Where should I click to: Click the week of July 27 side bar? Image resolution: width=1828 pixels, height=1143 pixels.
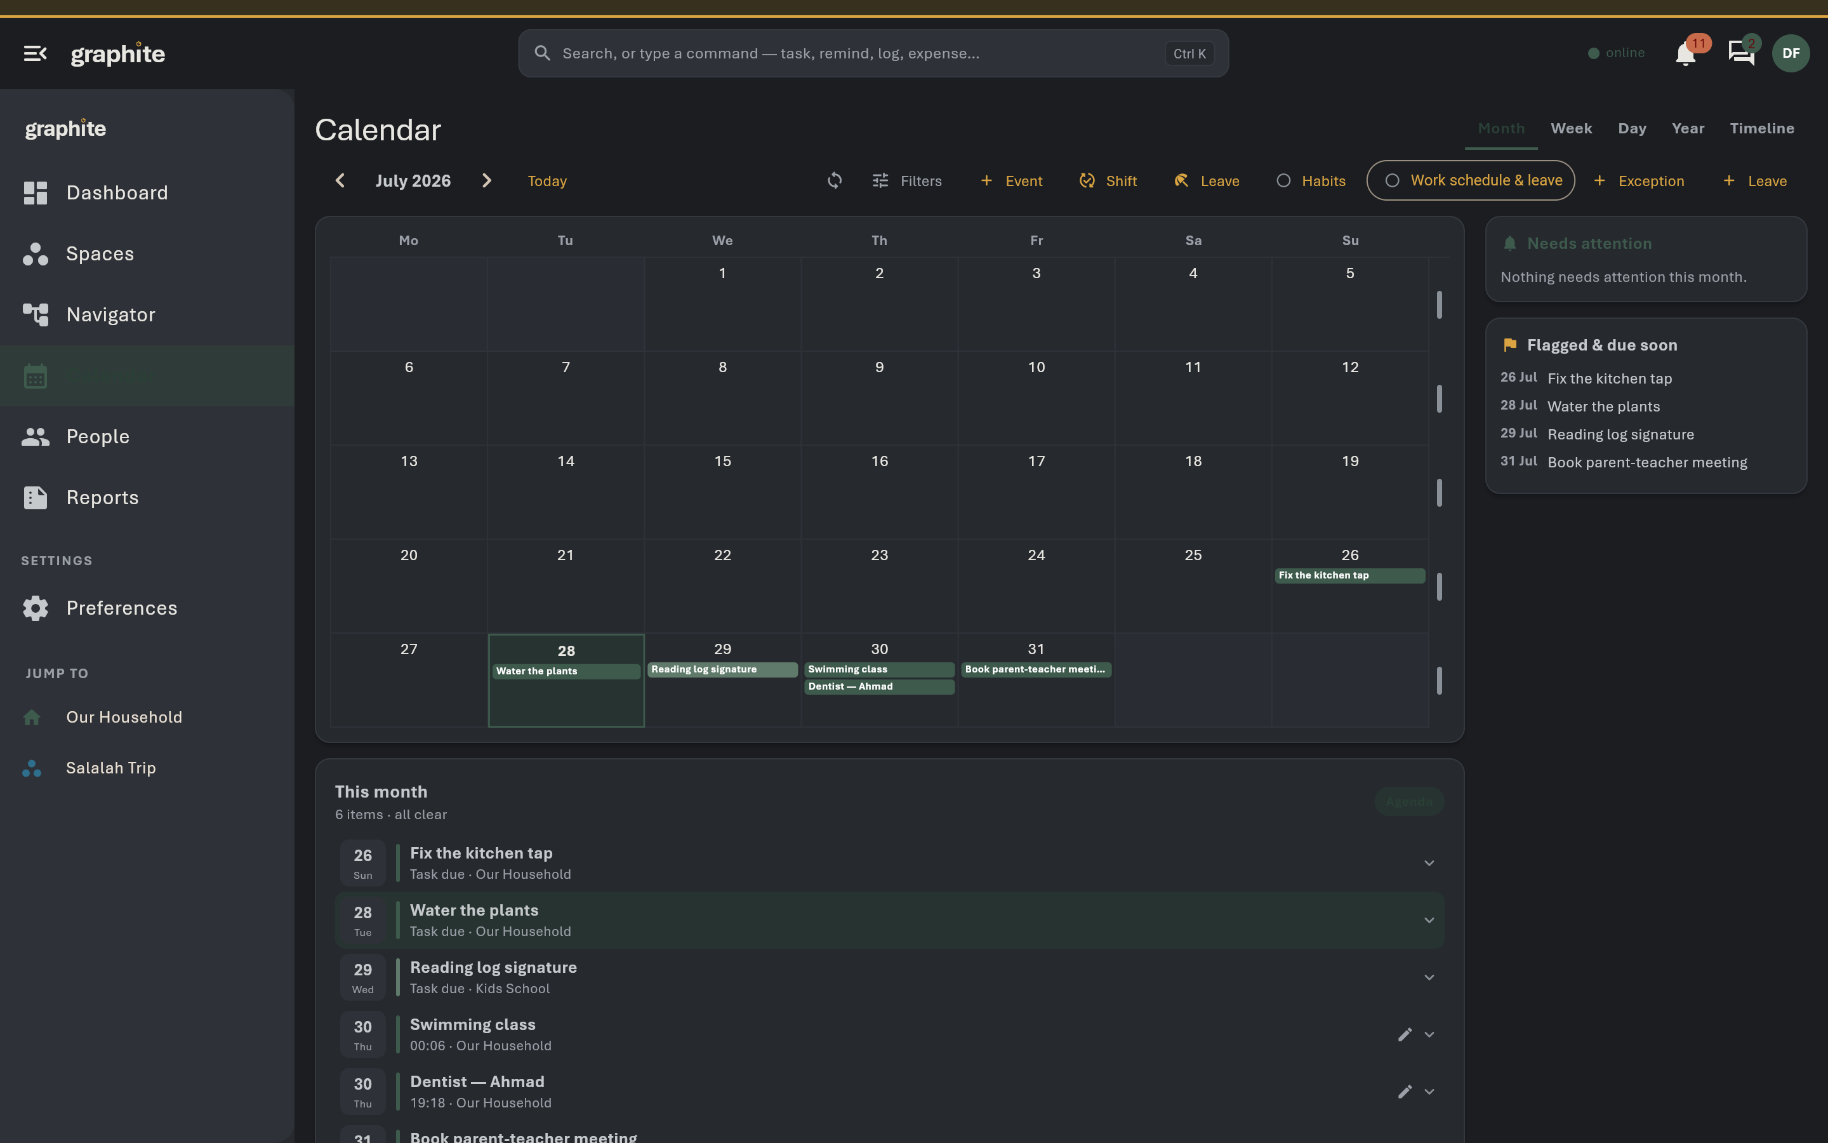point(1439,680)
